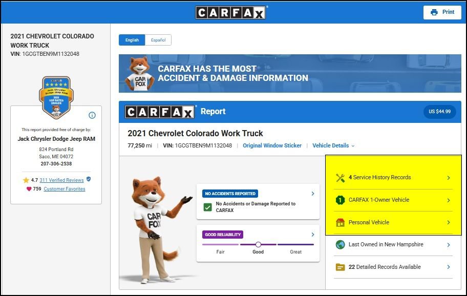The image size is (467, 296).
Task: Click the 2021 Chevrolet Colorado Work Truck report heading
Action: (x=195, y=134)
